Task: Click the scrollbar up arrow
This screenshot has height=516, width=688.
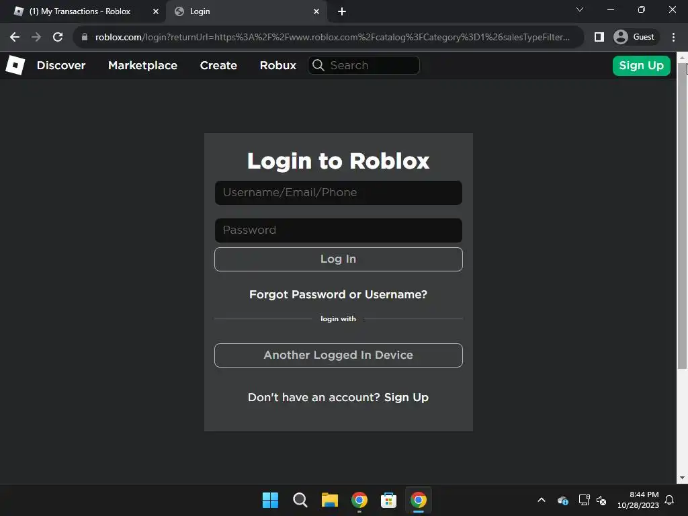Action: 682,57
